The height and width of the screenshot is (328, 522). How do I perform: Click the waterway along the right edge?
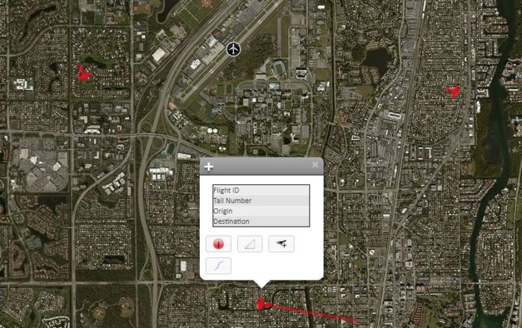[x=492, y=166]
